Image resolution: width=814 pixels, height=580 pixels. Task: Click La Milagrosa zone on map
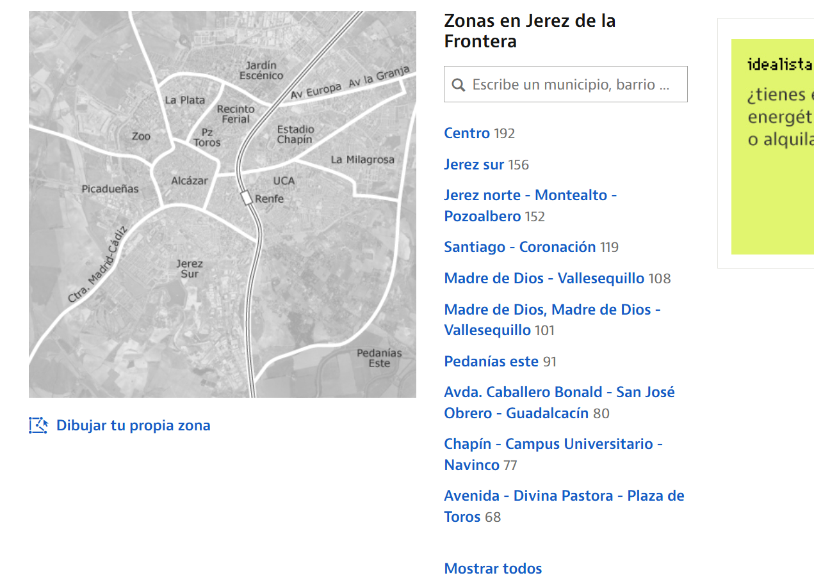[x=362, y=160]
